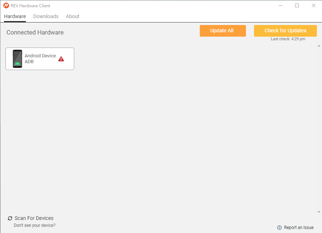Click the red warning triangle on Android Device
This screenshot has height=233, width=322.
pyautogui.click(x=61, y=59)
